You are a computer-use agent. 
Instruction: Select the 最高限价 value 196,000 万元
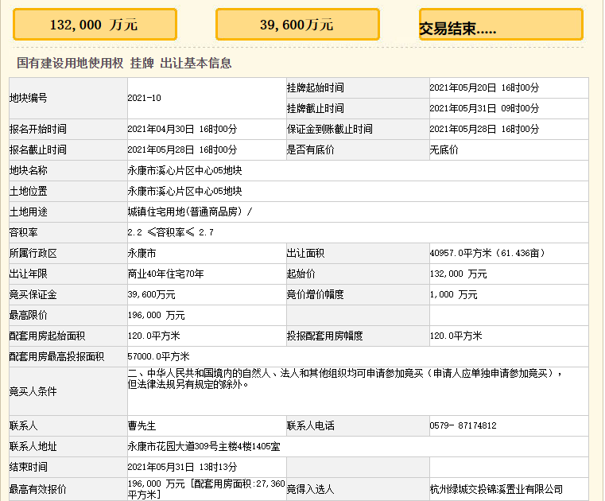[156, 315]
